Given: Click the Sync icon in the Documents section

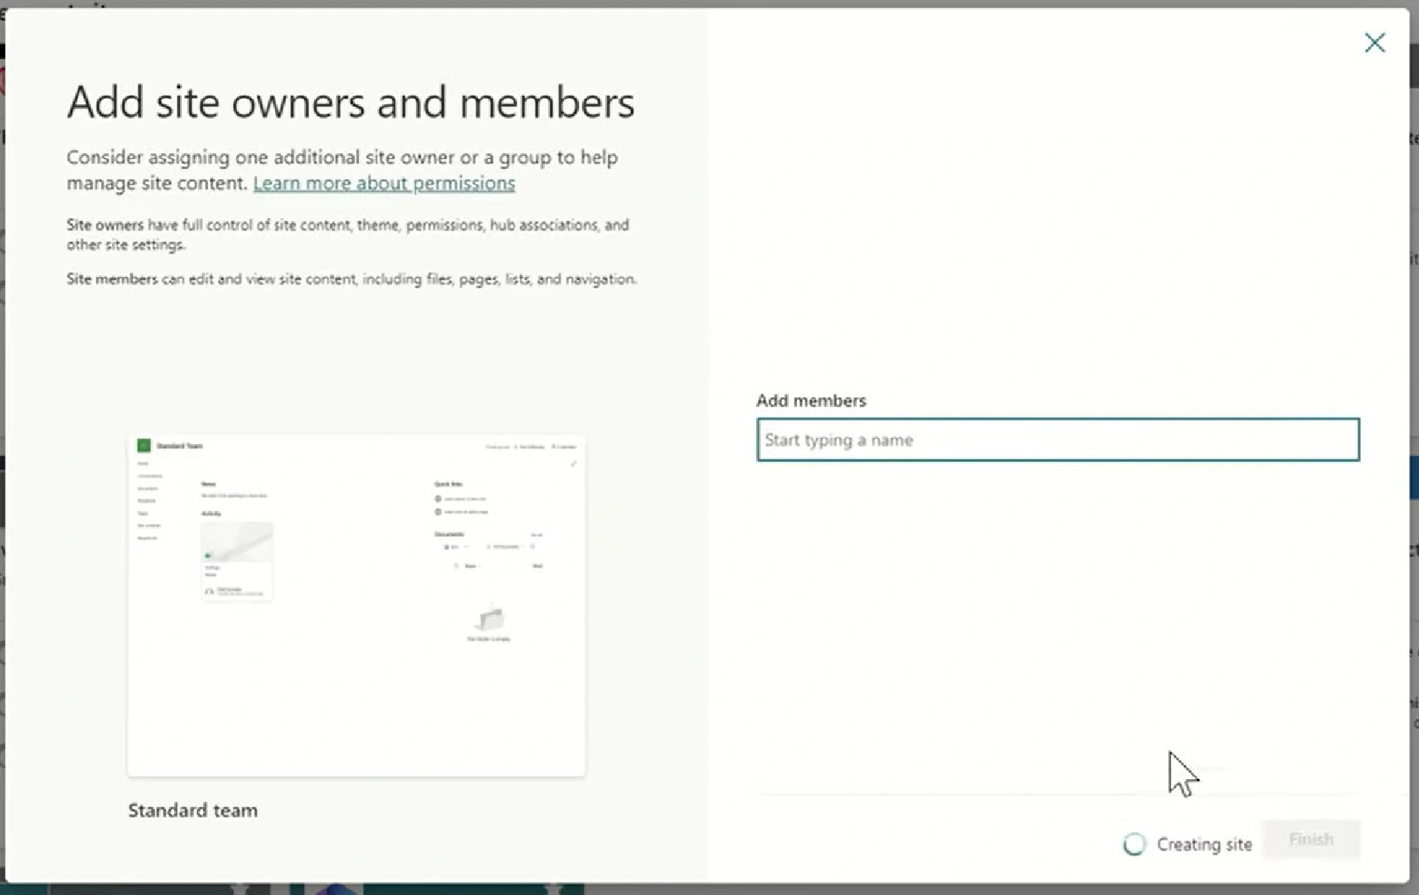Looking at the screenshot, I should point(449,547).
